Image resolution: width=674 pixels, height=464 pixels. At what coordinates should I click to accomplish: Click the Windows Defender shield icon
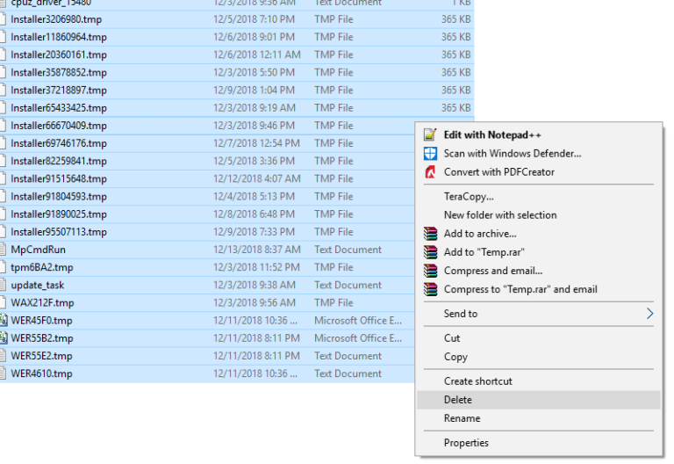pos(430,154)
